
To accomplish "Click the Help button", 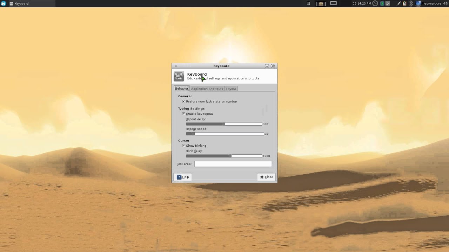I will pos(183,177).
